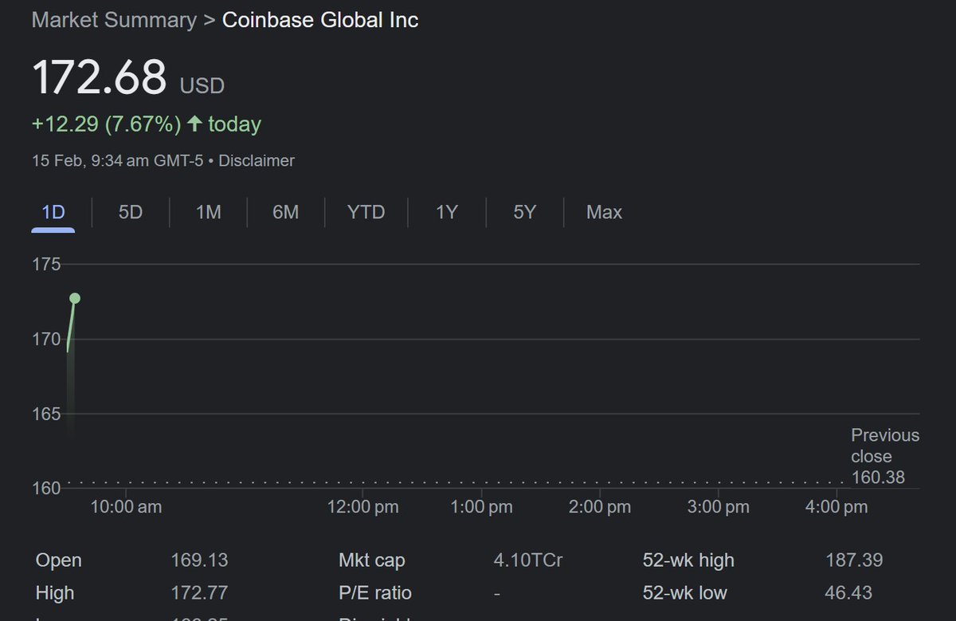Click the 12:00 pm x-axis label
The image size is (956, 621).
[x=362, y=507]
